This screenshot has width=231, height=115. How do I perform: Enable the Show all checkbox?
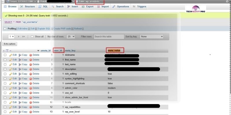coord(32,37)
